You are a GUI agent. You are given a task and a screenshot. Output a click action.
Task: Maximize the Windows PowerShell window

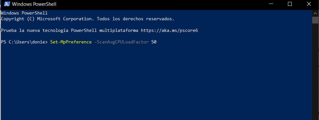[290, 4]
